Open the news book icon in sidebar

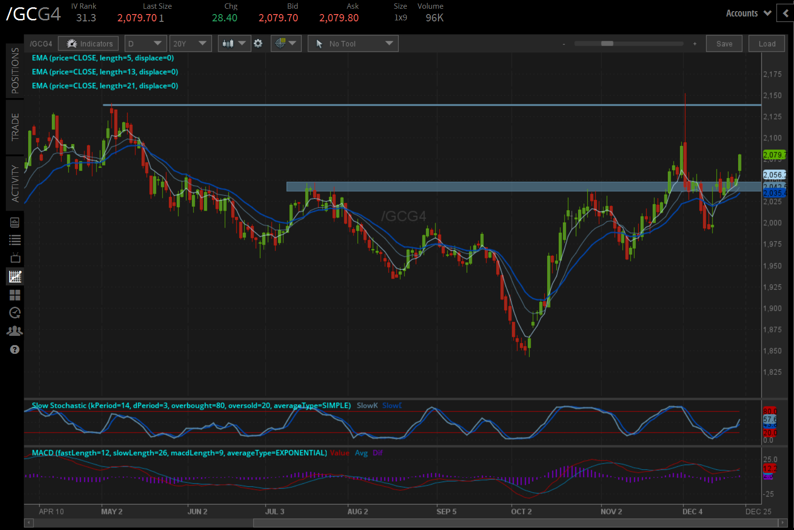[x=15, y=222]
